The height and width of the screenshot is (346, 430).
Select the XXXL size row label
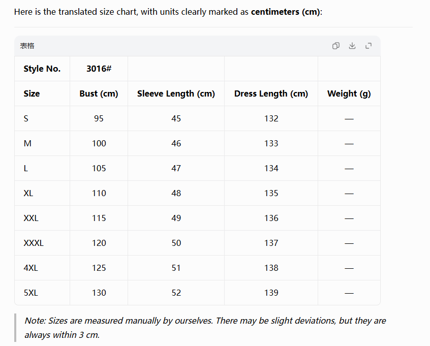[34, 243]
